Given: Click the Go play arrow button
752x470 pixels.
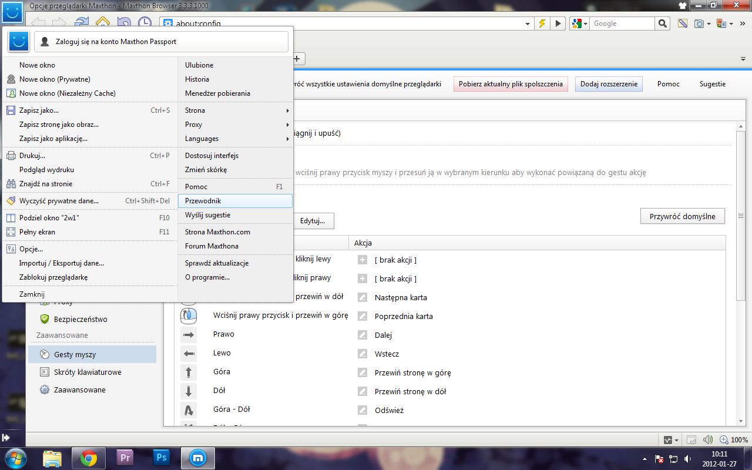Looking at the screenshot, I should pos(558,23).
